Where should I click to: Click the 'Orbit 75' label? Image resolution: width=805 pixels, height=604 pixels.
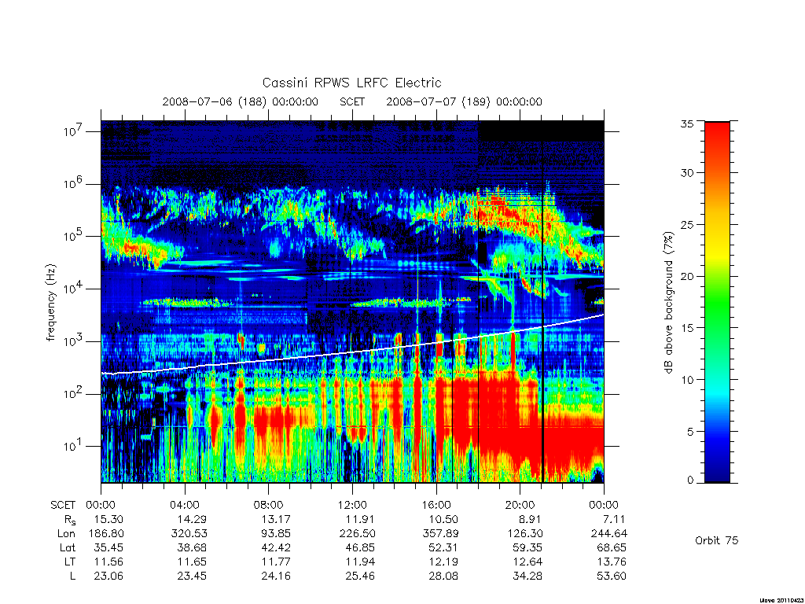[717, 540]
